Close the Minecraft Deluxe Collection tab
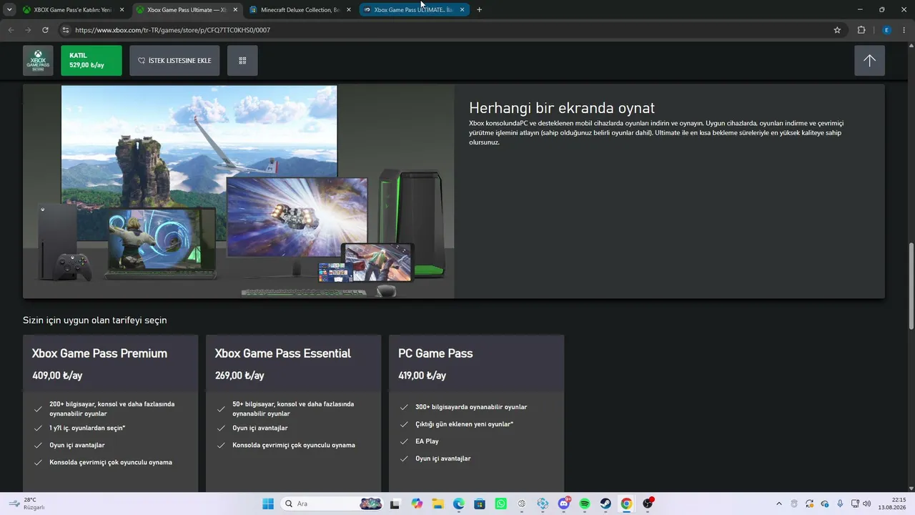The width and height of the screenshot is (915, 515). point(349,10)
